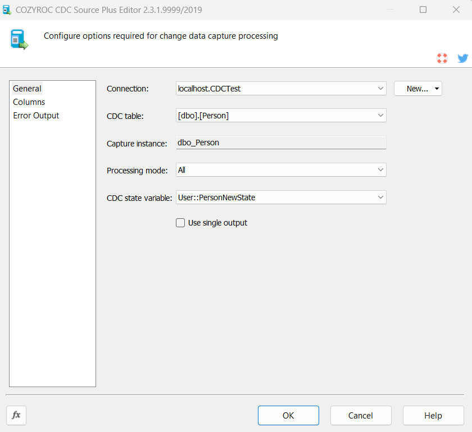Open the New... button dropdown arrow
Screen dimensions: 472x432
pos(437,89)
